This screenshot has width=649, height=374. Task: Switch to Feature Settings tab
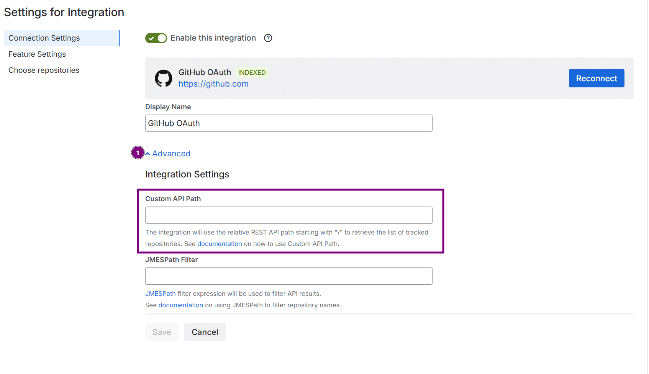37,54
